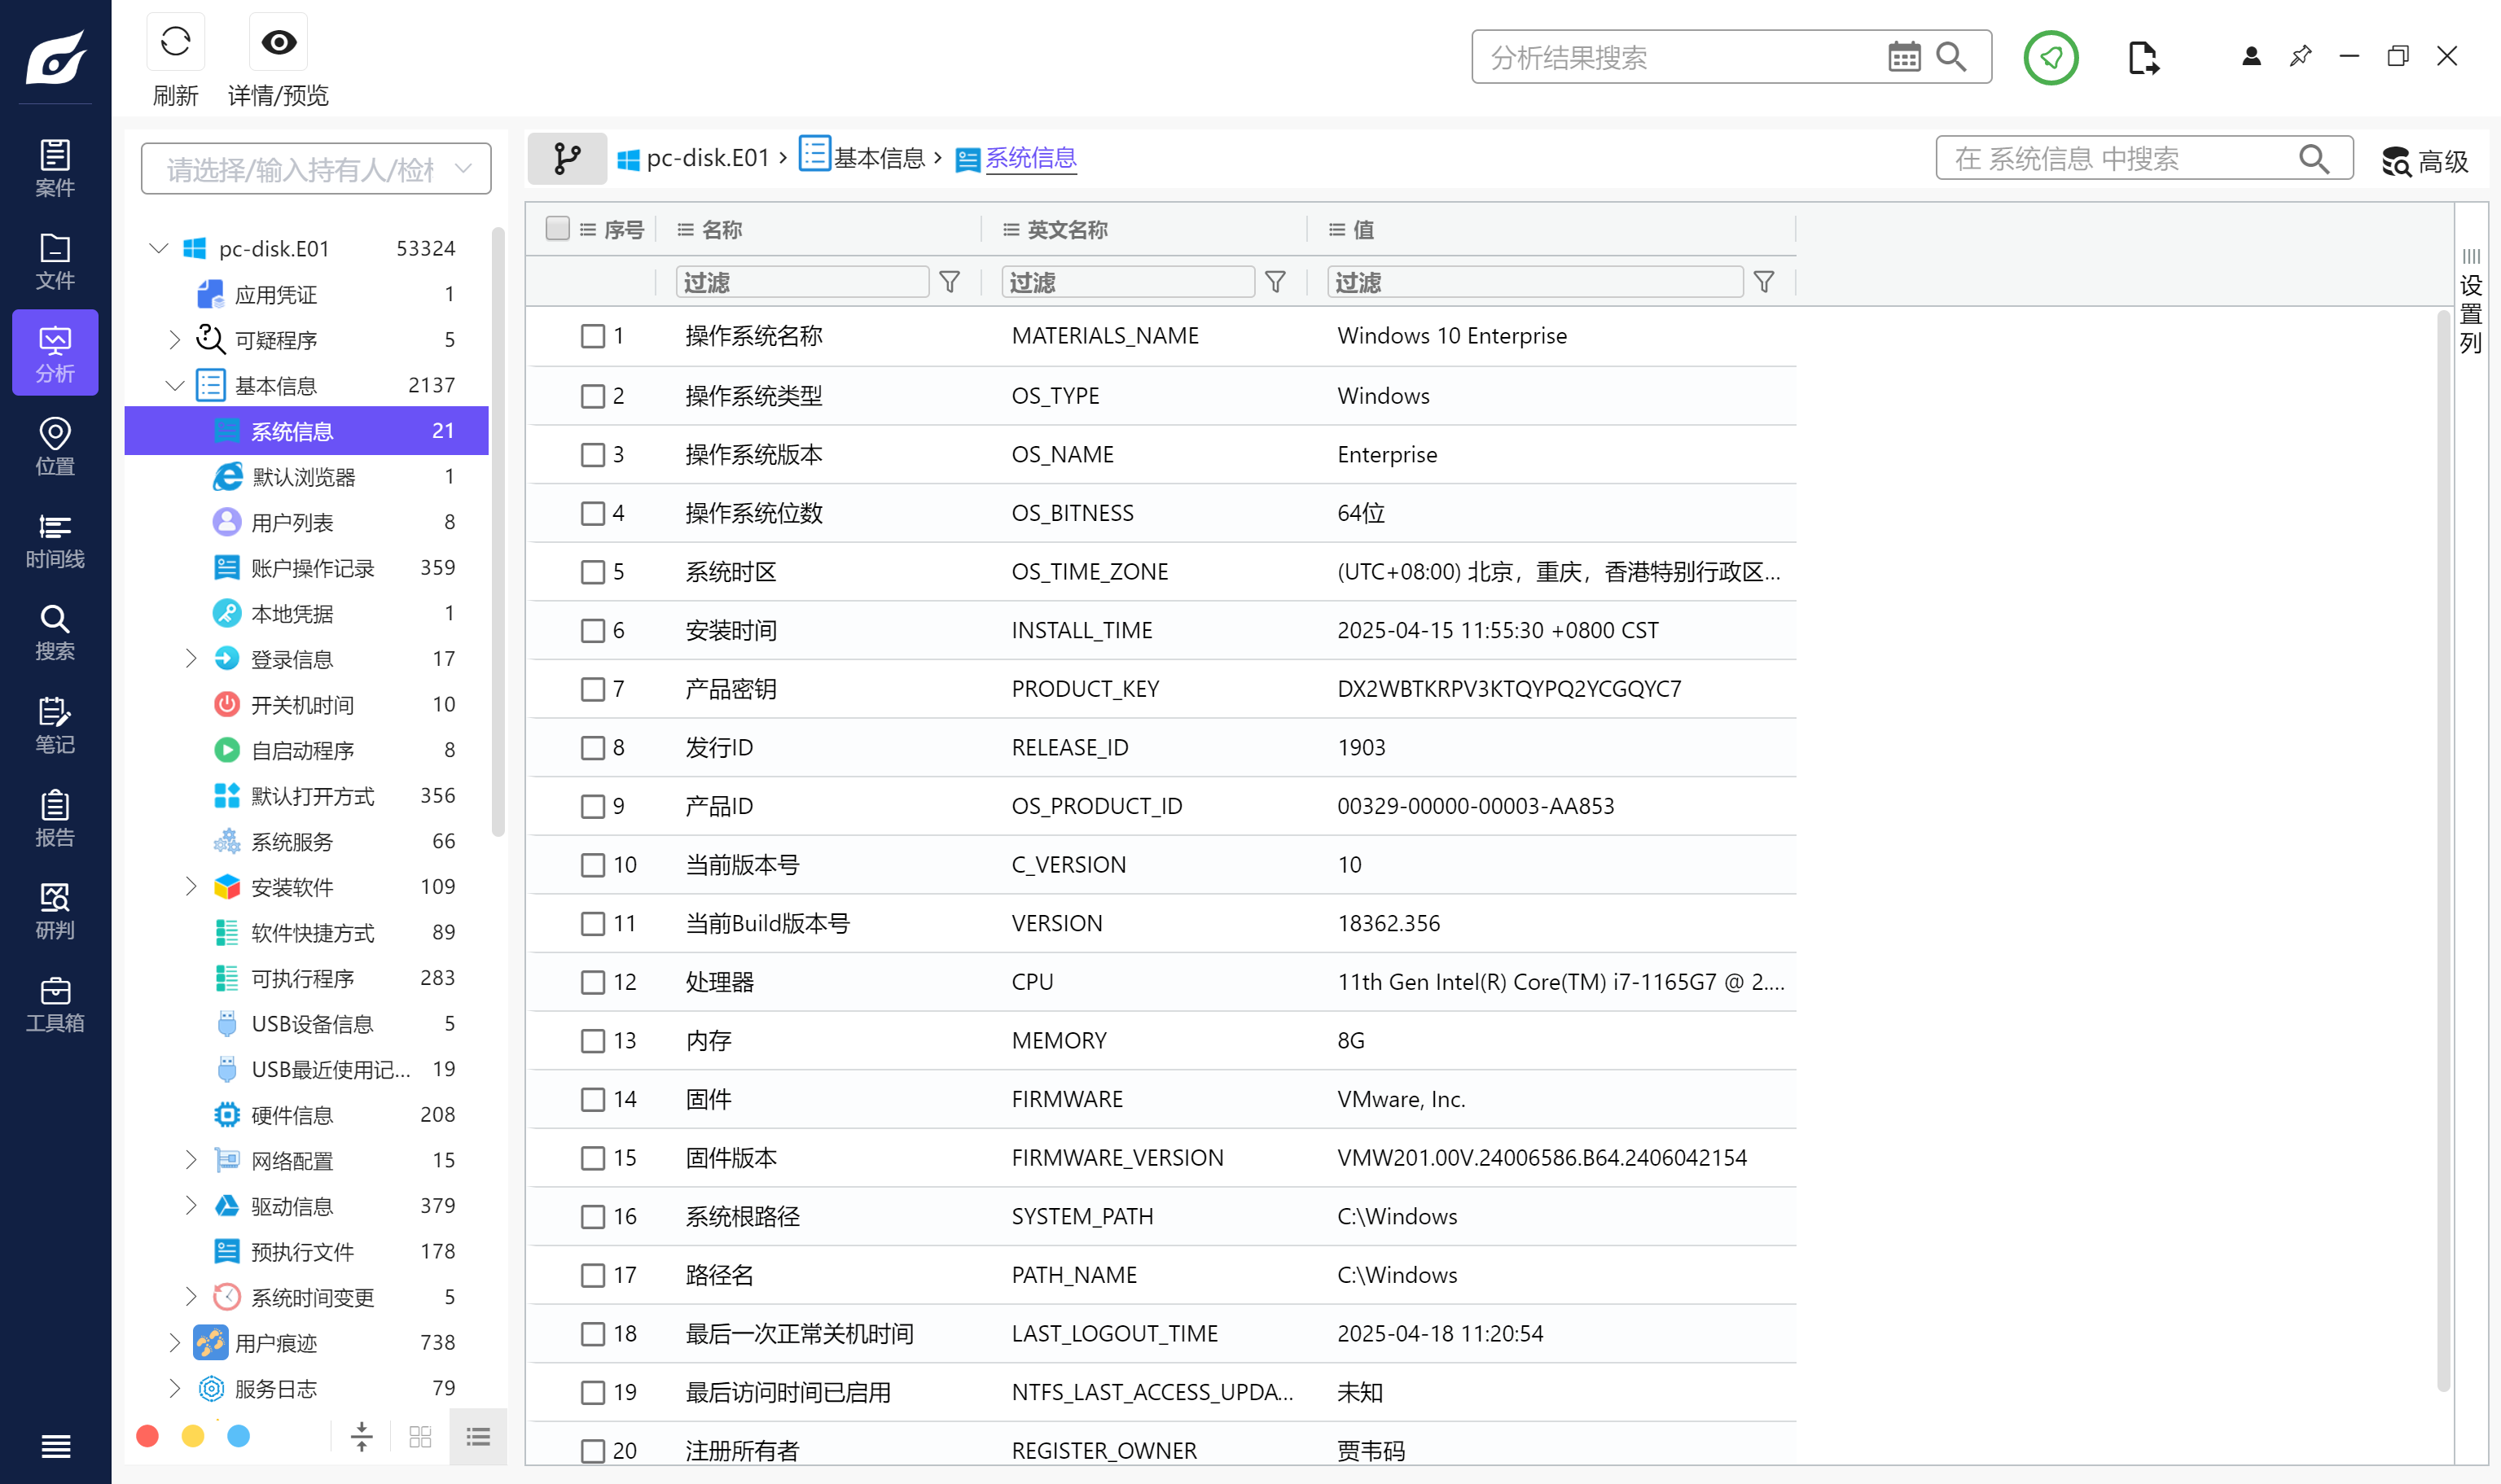Open the Notes (笔记) sidebar section
Screen dimensions: 2501x1484
pos(55,725)
